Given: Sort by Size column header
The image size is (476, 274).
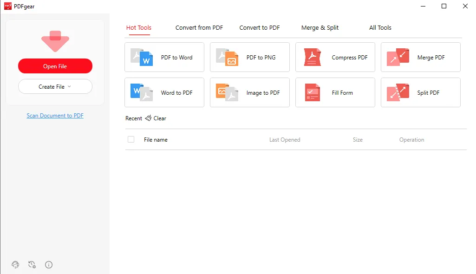Looking at the screenshot, I should coord(358,140).
